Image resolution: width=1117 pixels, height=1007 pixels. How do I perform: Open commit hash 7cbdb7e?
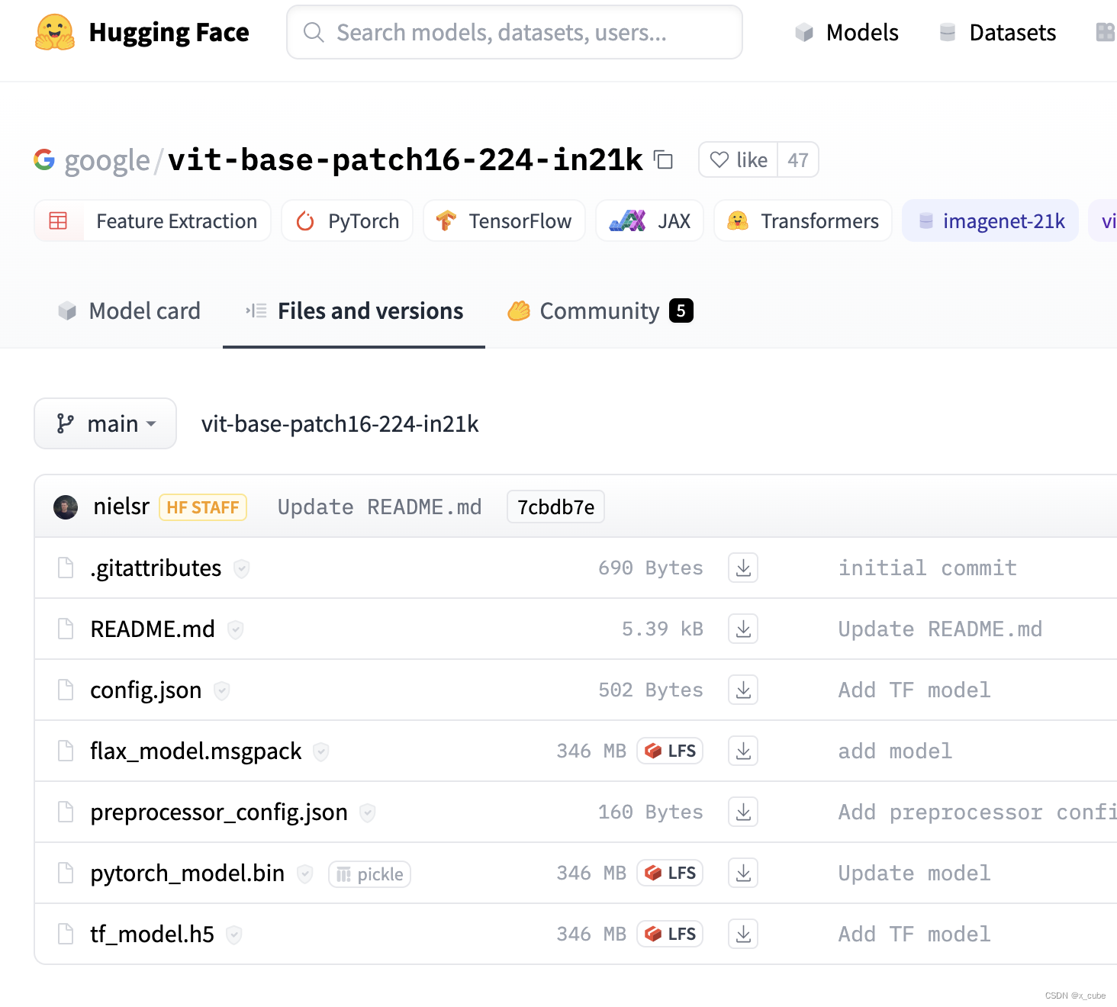coord(555,507)
